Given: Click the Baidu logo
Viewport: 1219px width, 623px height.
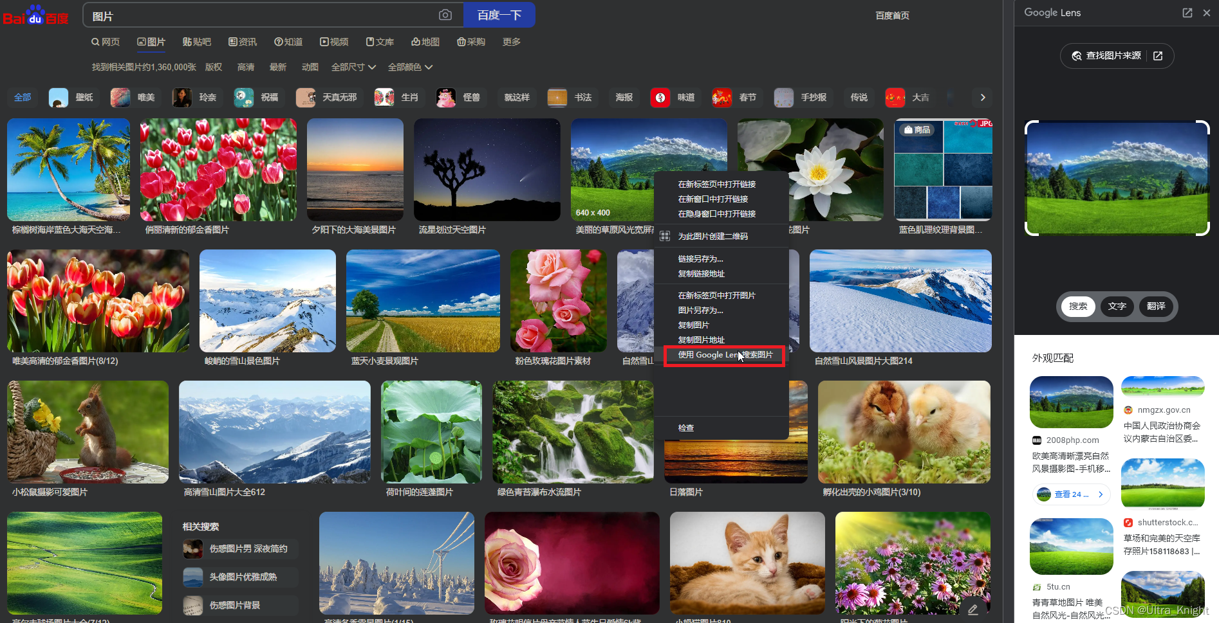Looking at the screenshot, I should 35,15.
